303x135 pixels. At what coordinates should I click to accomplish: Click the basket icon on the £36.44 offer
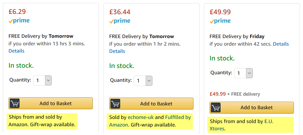pyautogui.click(x=115, y=104)
